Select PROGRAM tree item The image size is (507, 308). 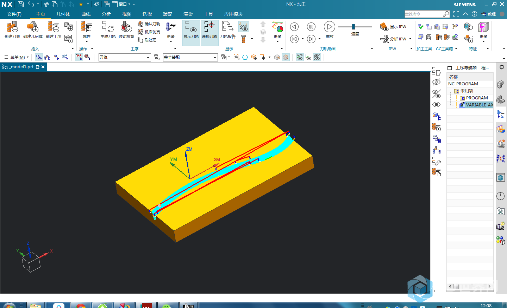(477, 98)
